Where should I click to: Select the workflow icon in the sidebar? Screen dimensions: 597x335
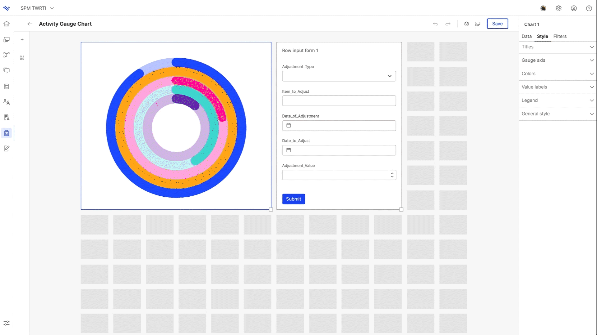(7, 55)
